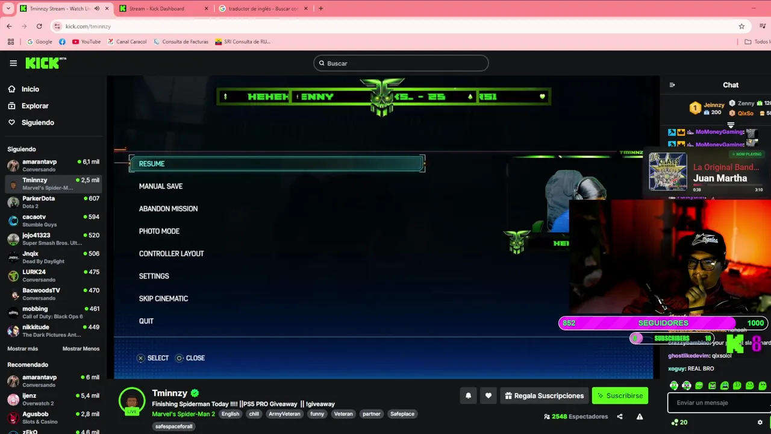Go back in browser history
This screenshot has height=434, width=771.
9,27
